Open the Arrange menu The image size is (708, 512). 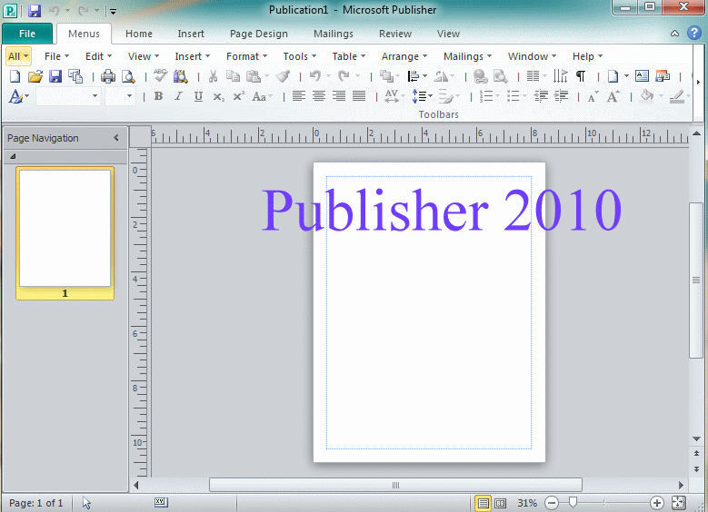[x=404, y=56]
